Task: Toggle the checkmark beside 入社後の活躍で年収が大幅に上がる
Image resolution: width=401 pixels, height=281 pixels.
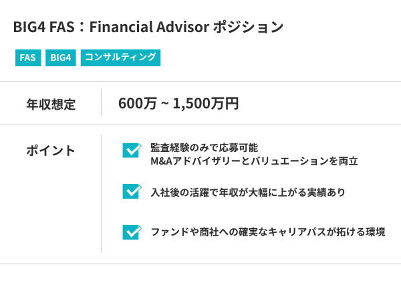Action: pos(131,191)
